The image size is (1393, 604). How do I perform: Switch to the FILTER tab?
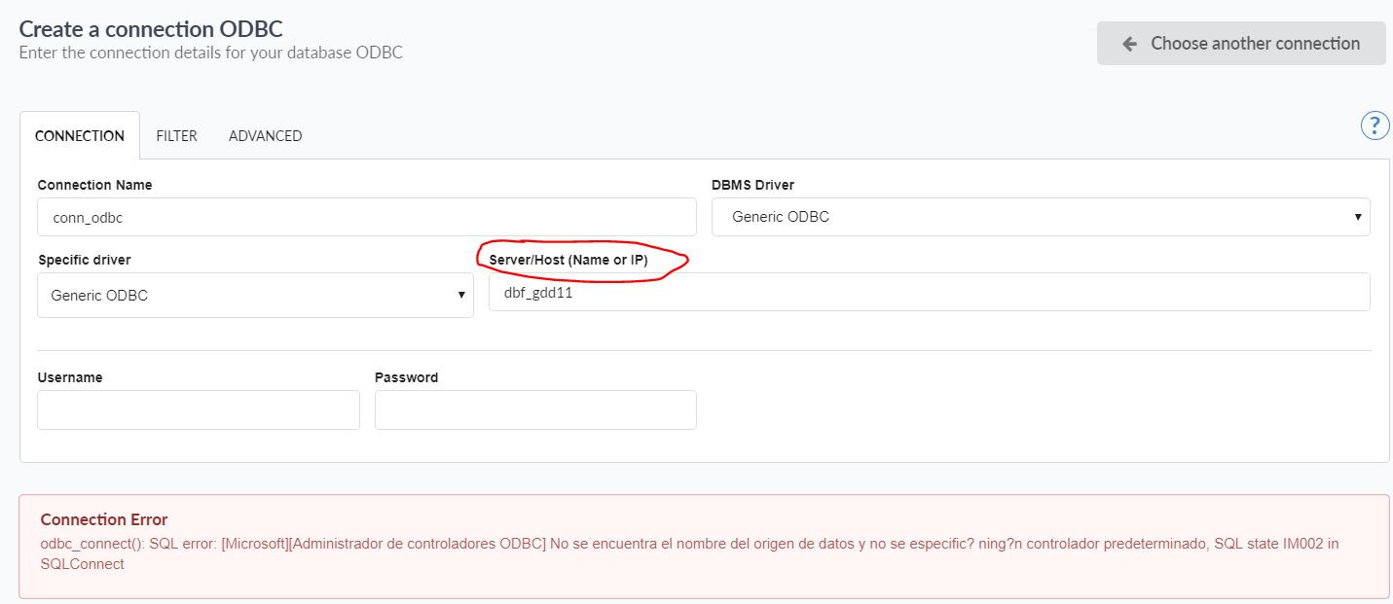pos(176,136)
